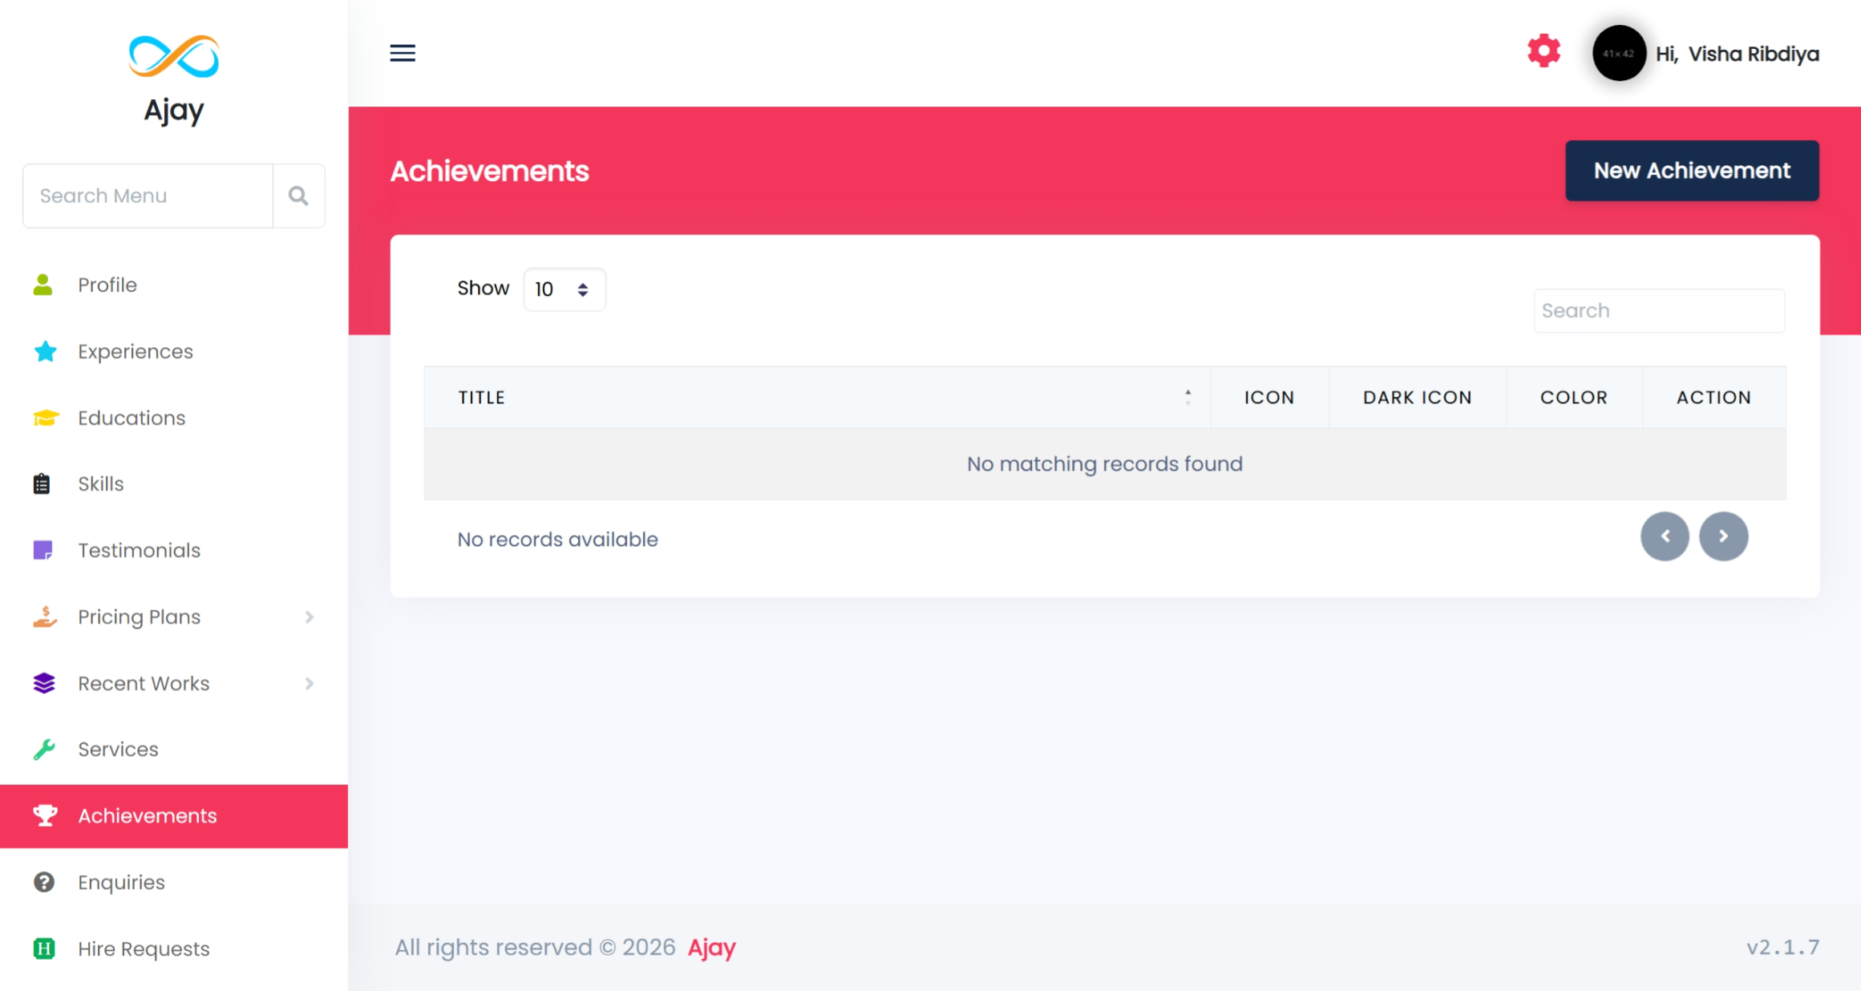
Task: Click the Skills clipboard icon
Action: tap(42, 483)
